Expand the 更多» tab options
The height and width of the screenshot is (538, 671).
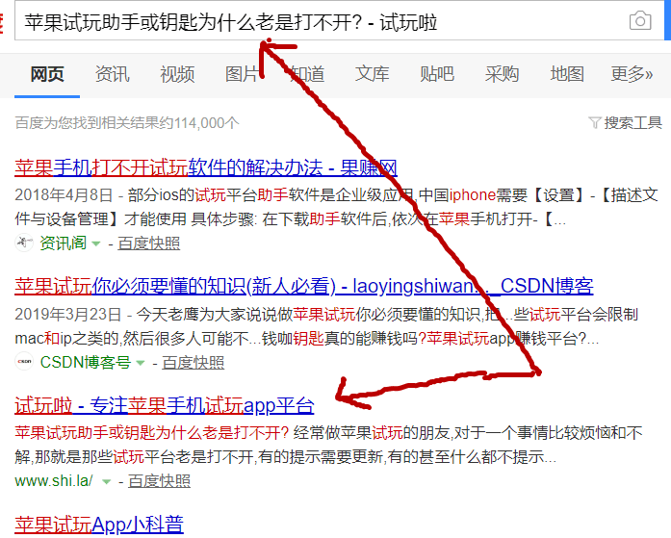click(x=632, y=74)
